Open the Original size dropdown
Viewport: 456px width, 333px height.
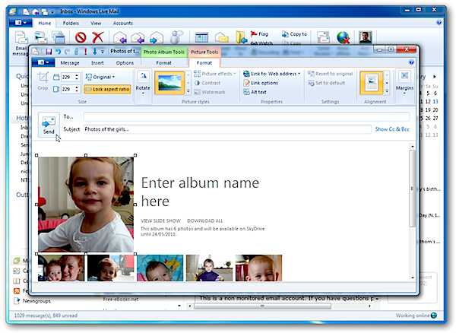(100, 77)
